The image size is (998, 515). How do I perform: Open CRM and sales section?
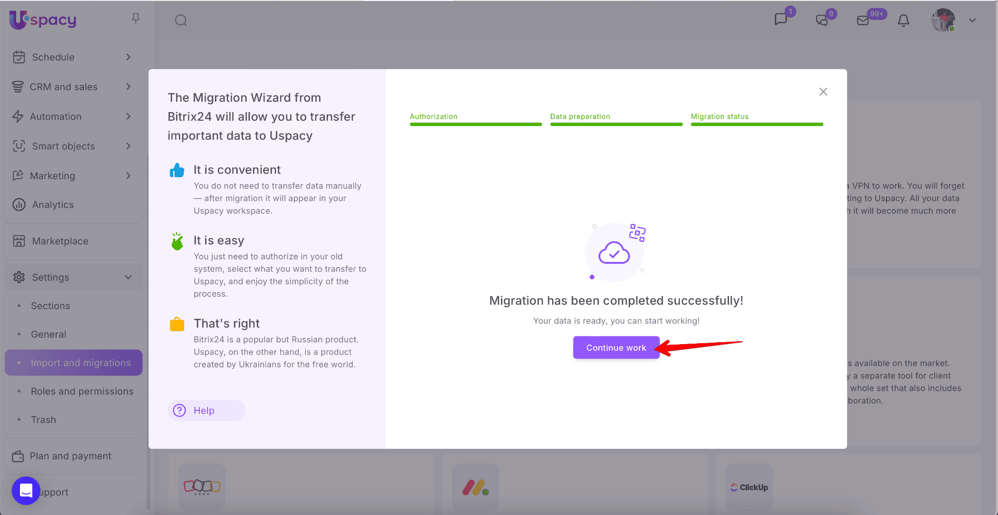click(x=64, y=87)
